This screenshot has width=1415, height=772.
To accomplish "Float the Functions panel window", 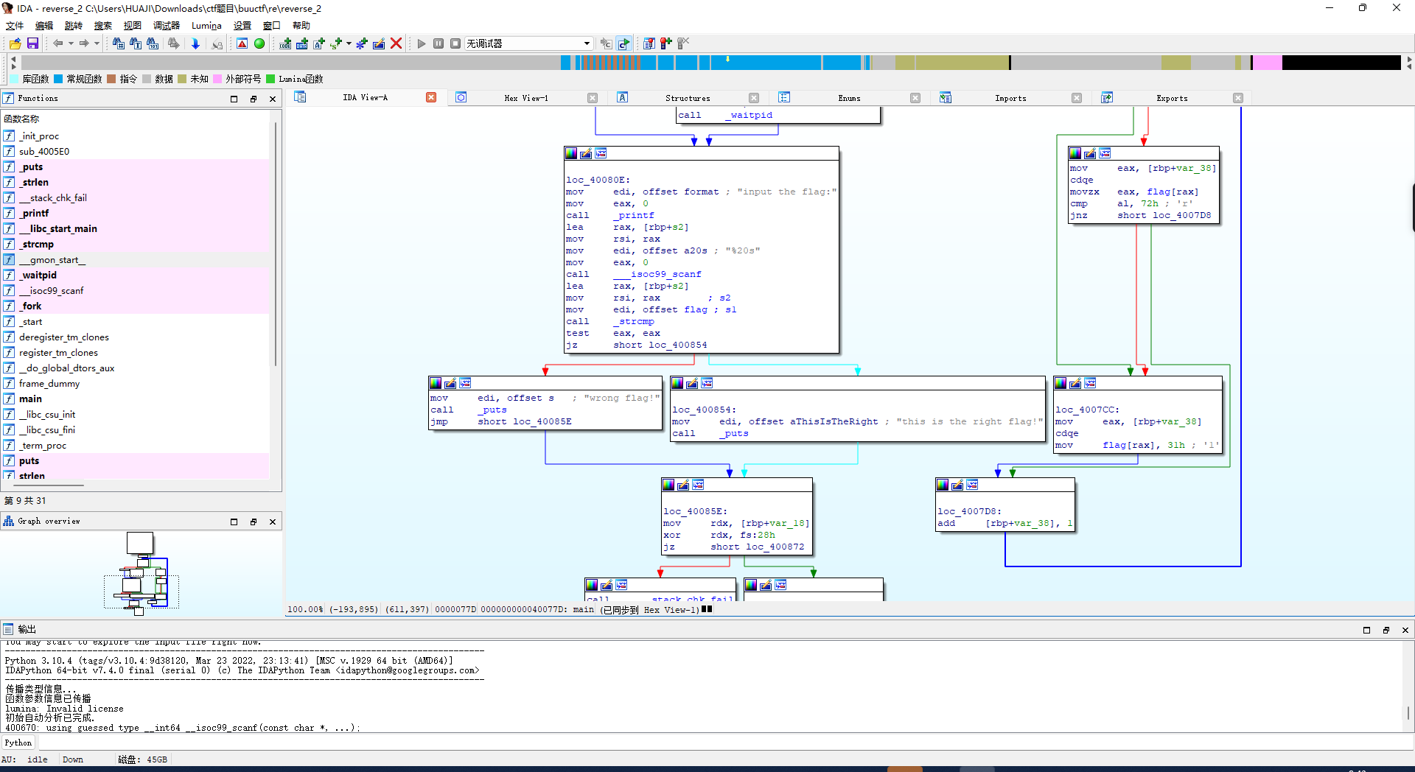I will 254,99.
